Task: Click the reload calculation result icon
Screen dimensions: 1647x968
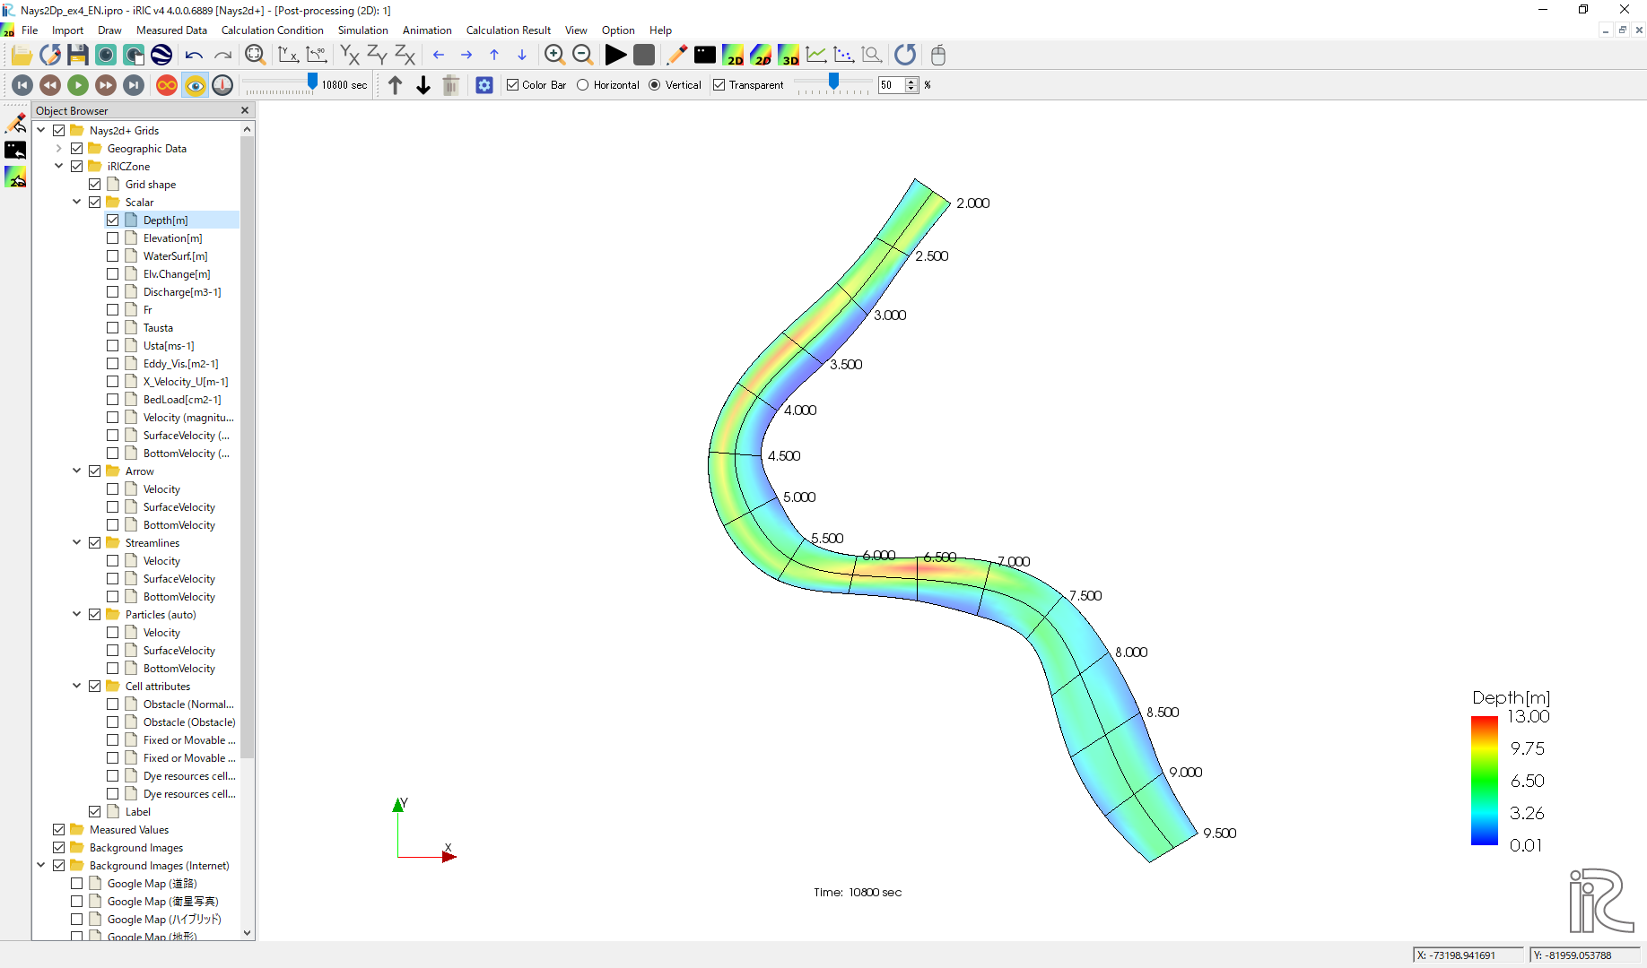Action: pyautogui.click(x=905, y=56)
